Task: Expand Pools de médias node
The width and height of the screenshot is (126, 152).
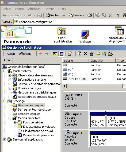Action: click(15, 122)
